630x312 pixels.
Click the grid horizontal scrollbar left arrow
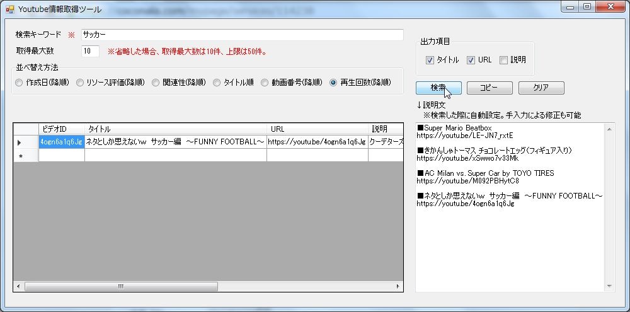point(18,286)
